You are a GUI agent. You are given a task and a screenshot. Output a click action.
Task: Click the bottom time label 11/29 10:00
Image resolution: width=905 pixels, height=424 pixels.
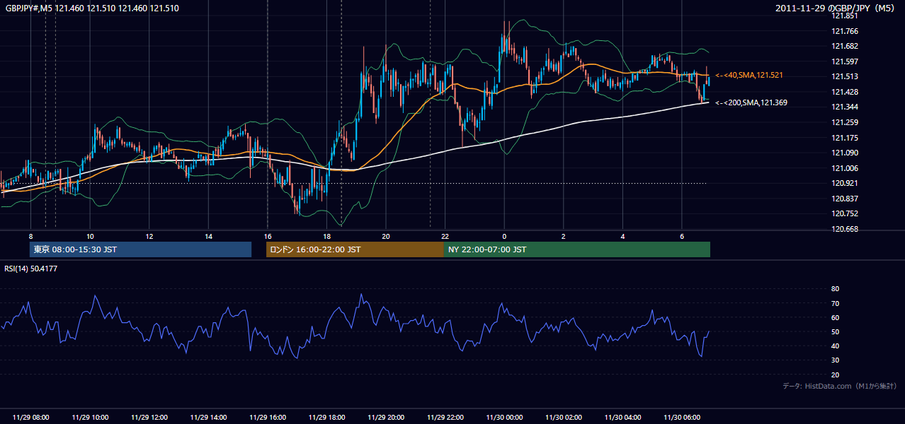pyautogui.click(x=90, y=417)
